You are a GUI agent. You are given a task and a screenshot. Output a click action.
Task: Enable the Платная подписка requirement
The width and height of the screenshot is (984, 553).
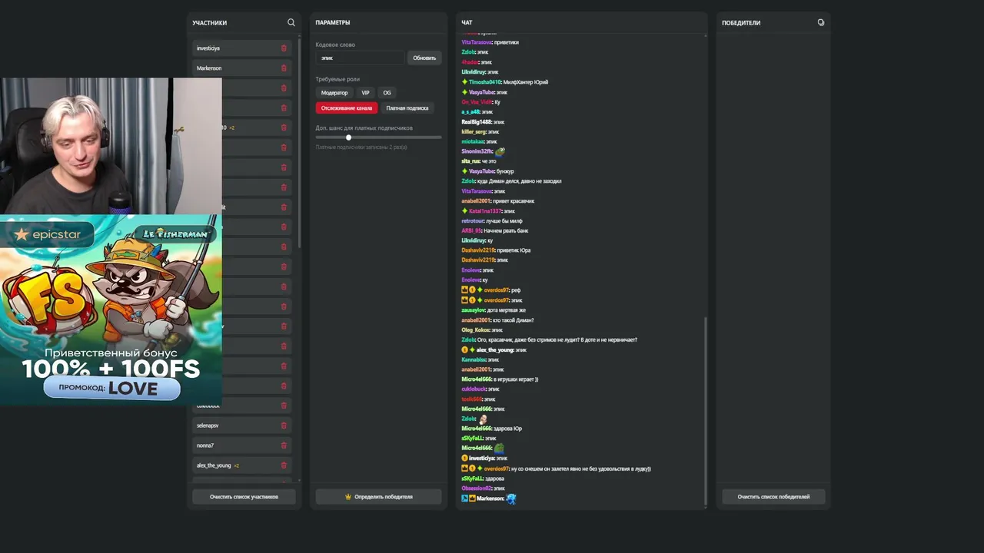point(407,108)
